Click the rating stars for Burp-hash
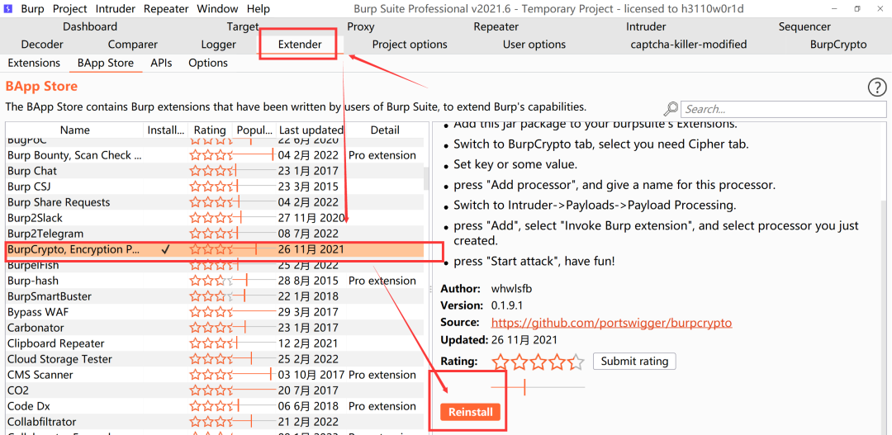 click(x=211, y=281)
